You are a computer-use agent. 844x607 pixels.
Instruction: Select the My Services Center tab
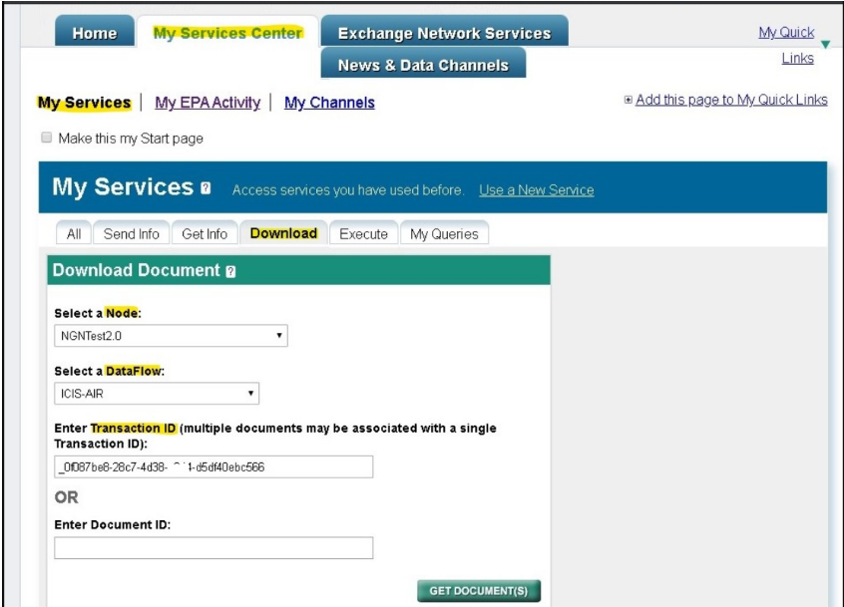(227, 33)
